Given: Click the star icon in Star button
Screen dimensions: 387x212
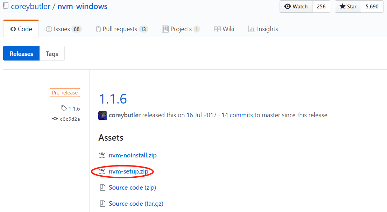Looking at the screenshot, I should (342, 6).
